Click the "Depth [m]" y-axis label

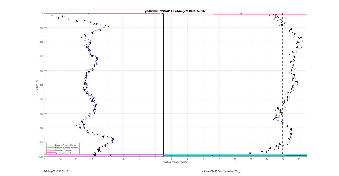37,85
